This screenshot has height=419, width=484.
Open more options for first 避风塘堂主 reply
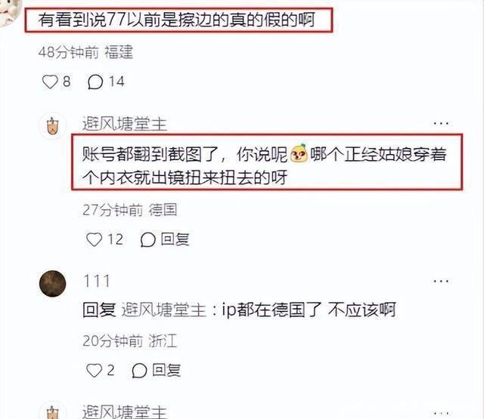tap(441, 124)
